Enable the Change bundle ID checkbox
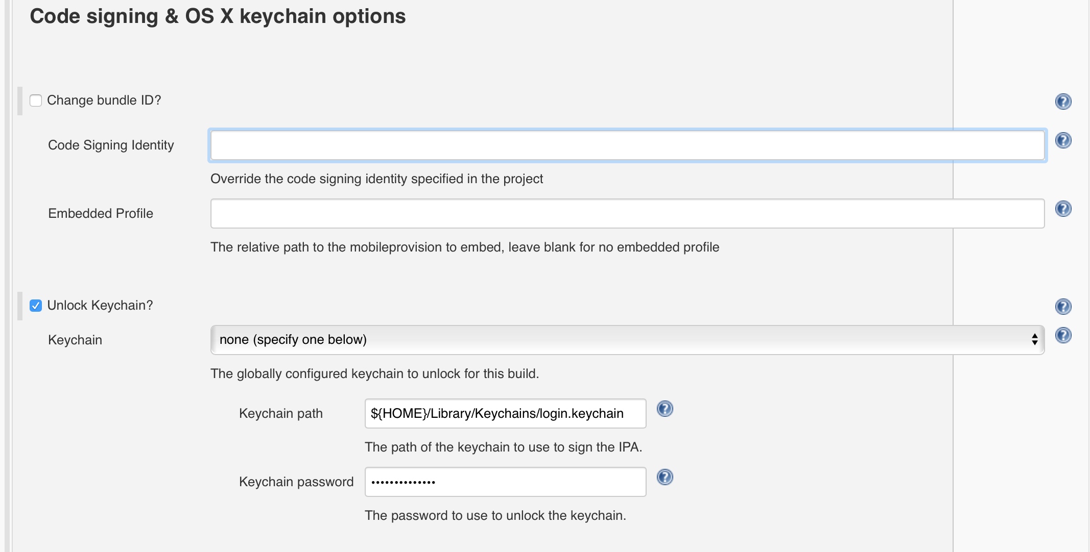 (x=36, y=101)
